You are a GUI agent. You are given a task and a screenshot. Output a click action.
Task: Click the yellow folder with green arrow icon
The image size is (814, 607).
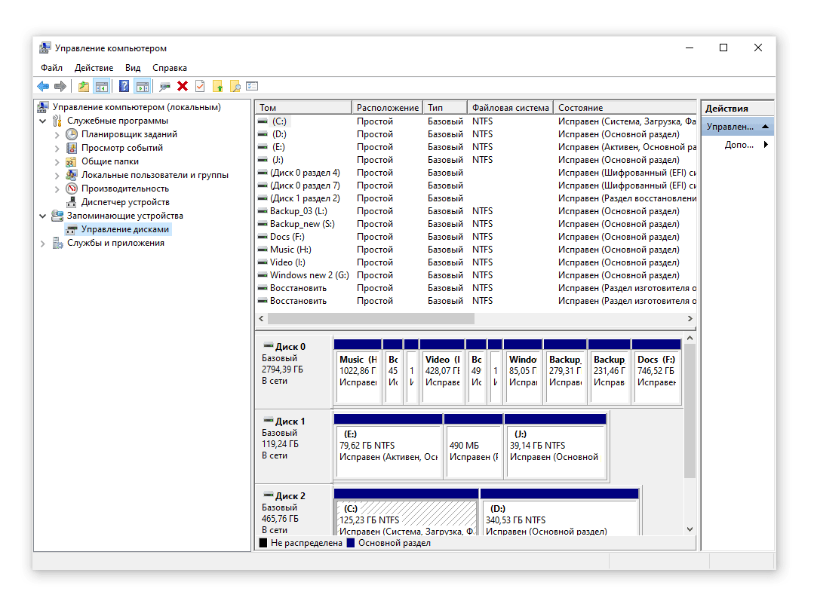(x=217, y=86)
